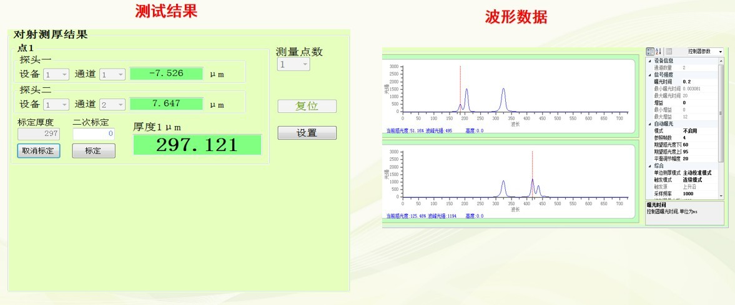Click the alphabetical sort icon in property panel
Image resolution: width=735 pixels, height=305 pixels.
[x=658, y=51]
